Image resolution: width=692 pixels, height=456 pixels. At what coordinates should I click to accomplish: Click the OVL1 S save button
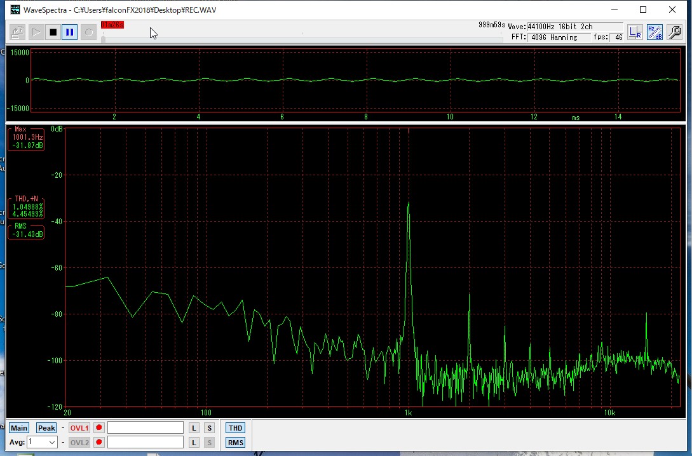(x=209, y=428)
